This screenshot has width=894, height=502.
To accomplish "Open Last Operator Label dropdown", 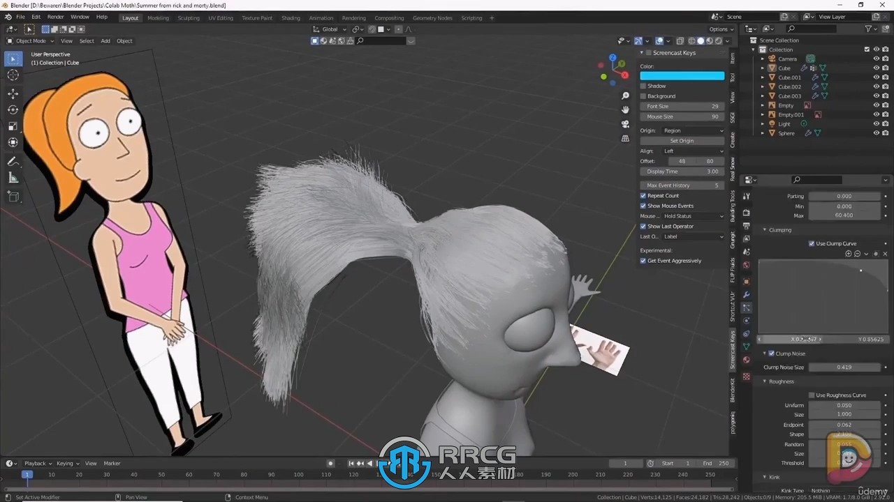I will point(694,236).
